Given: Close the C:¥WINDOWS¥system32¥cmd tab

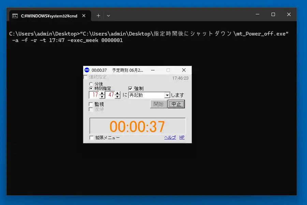Looking at the screenshot, I should (84, 16).
